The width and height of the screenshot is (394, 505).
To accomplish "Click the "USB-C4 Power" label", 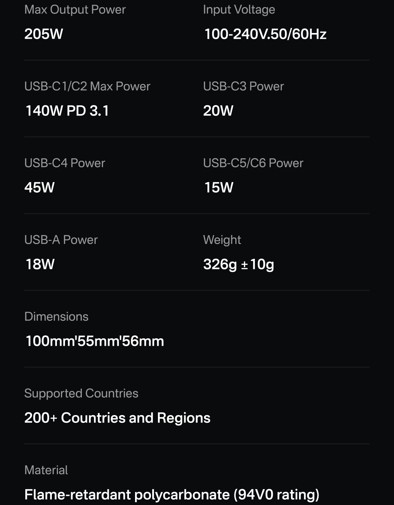I will click(x=65, y=163).
